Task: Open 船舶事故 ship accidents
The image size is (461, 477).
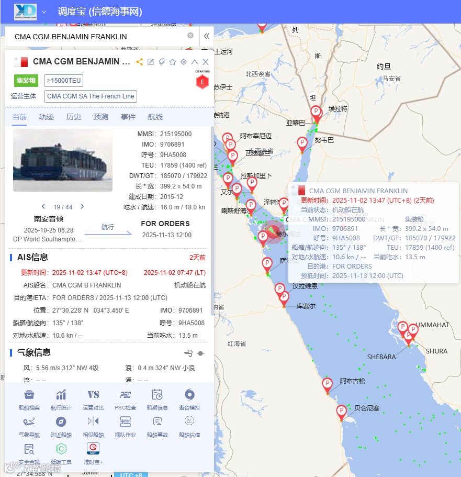Action: 157,426
